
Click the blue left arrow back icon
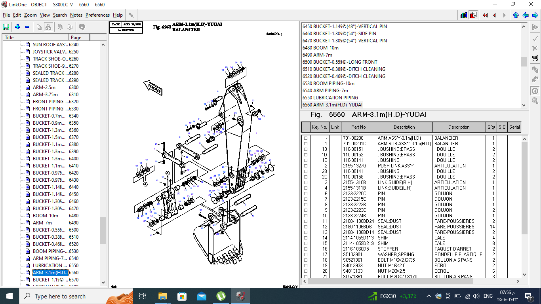[x=526, y=15]
